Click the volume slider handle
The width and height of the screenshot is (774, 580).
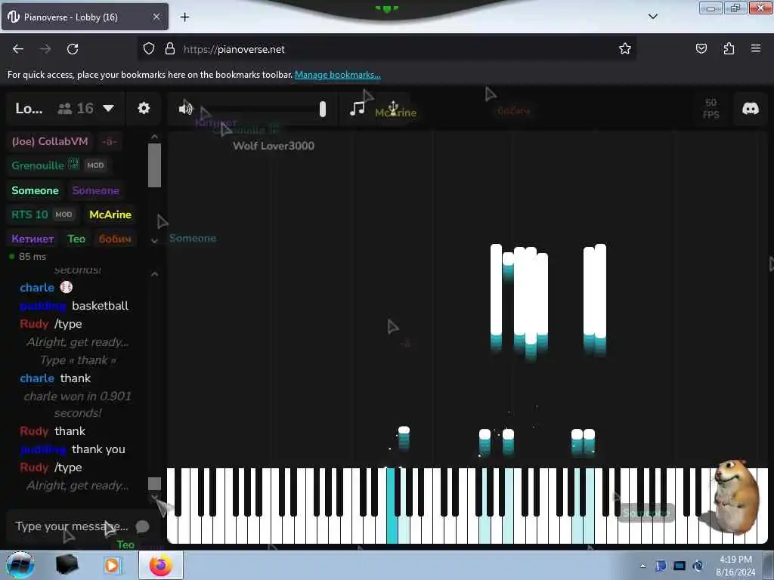322,109
